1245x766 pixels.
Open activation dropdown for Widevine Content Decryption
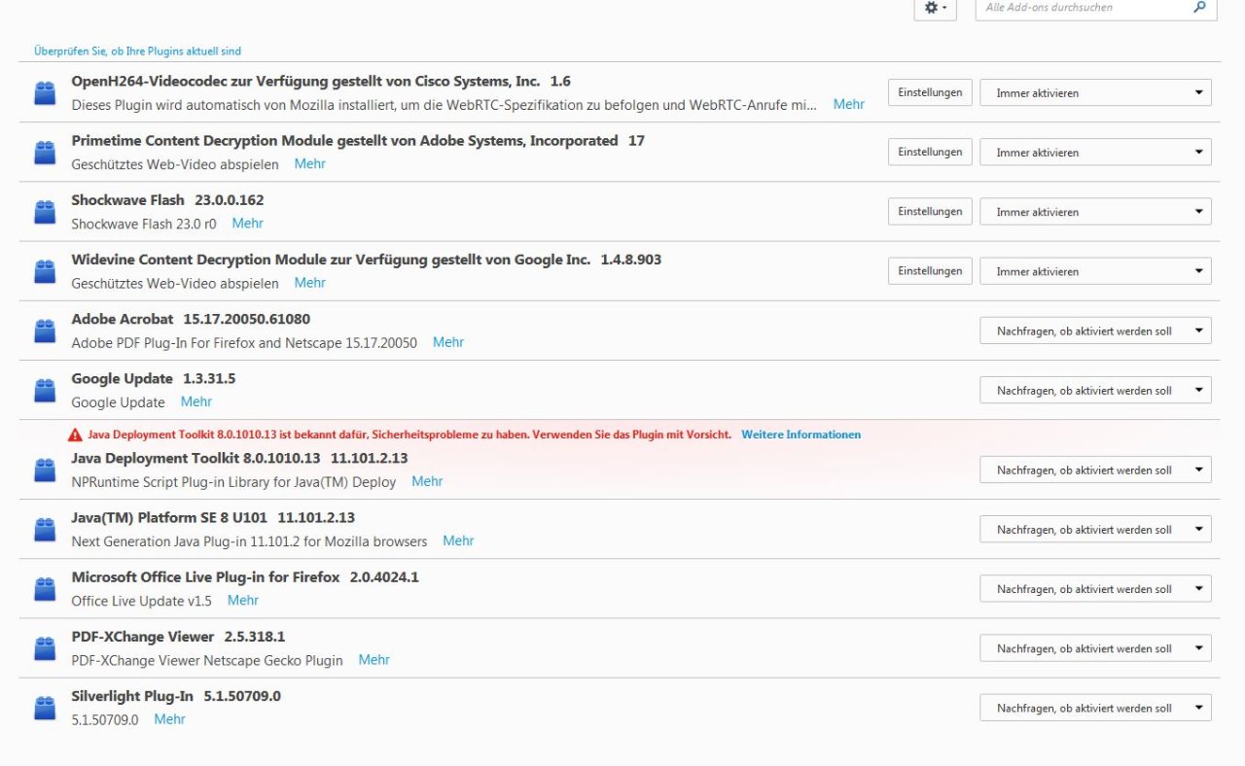[1095, 271]
